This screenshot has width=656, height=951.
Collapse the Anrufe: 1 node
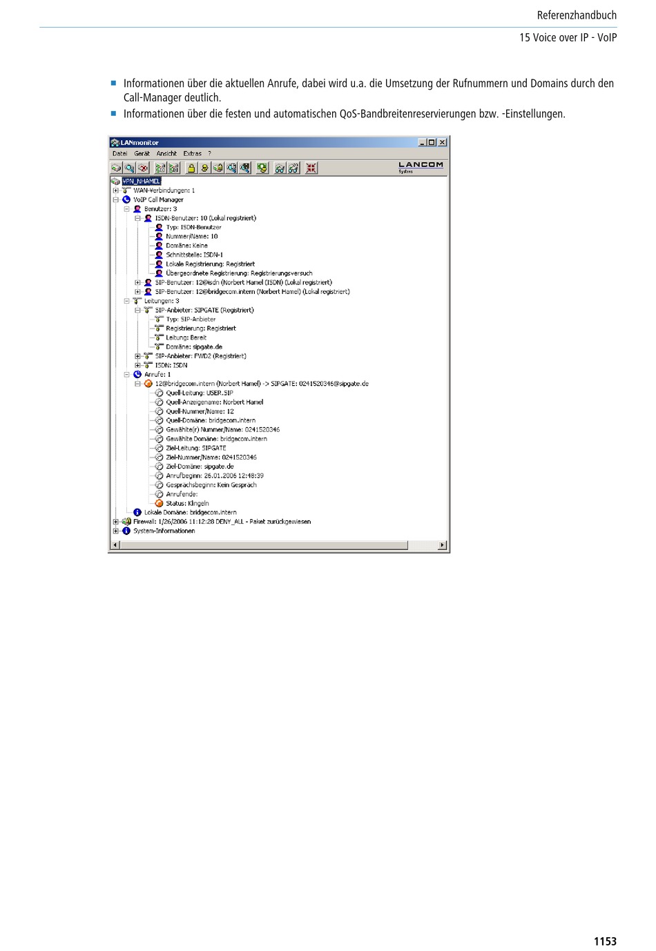[126, 375]
